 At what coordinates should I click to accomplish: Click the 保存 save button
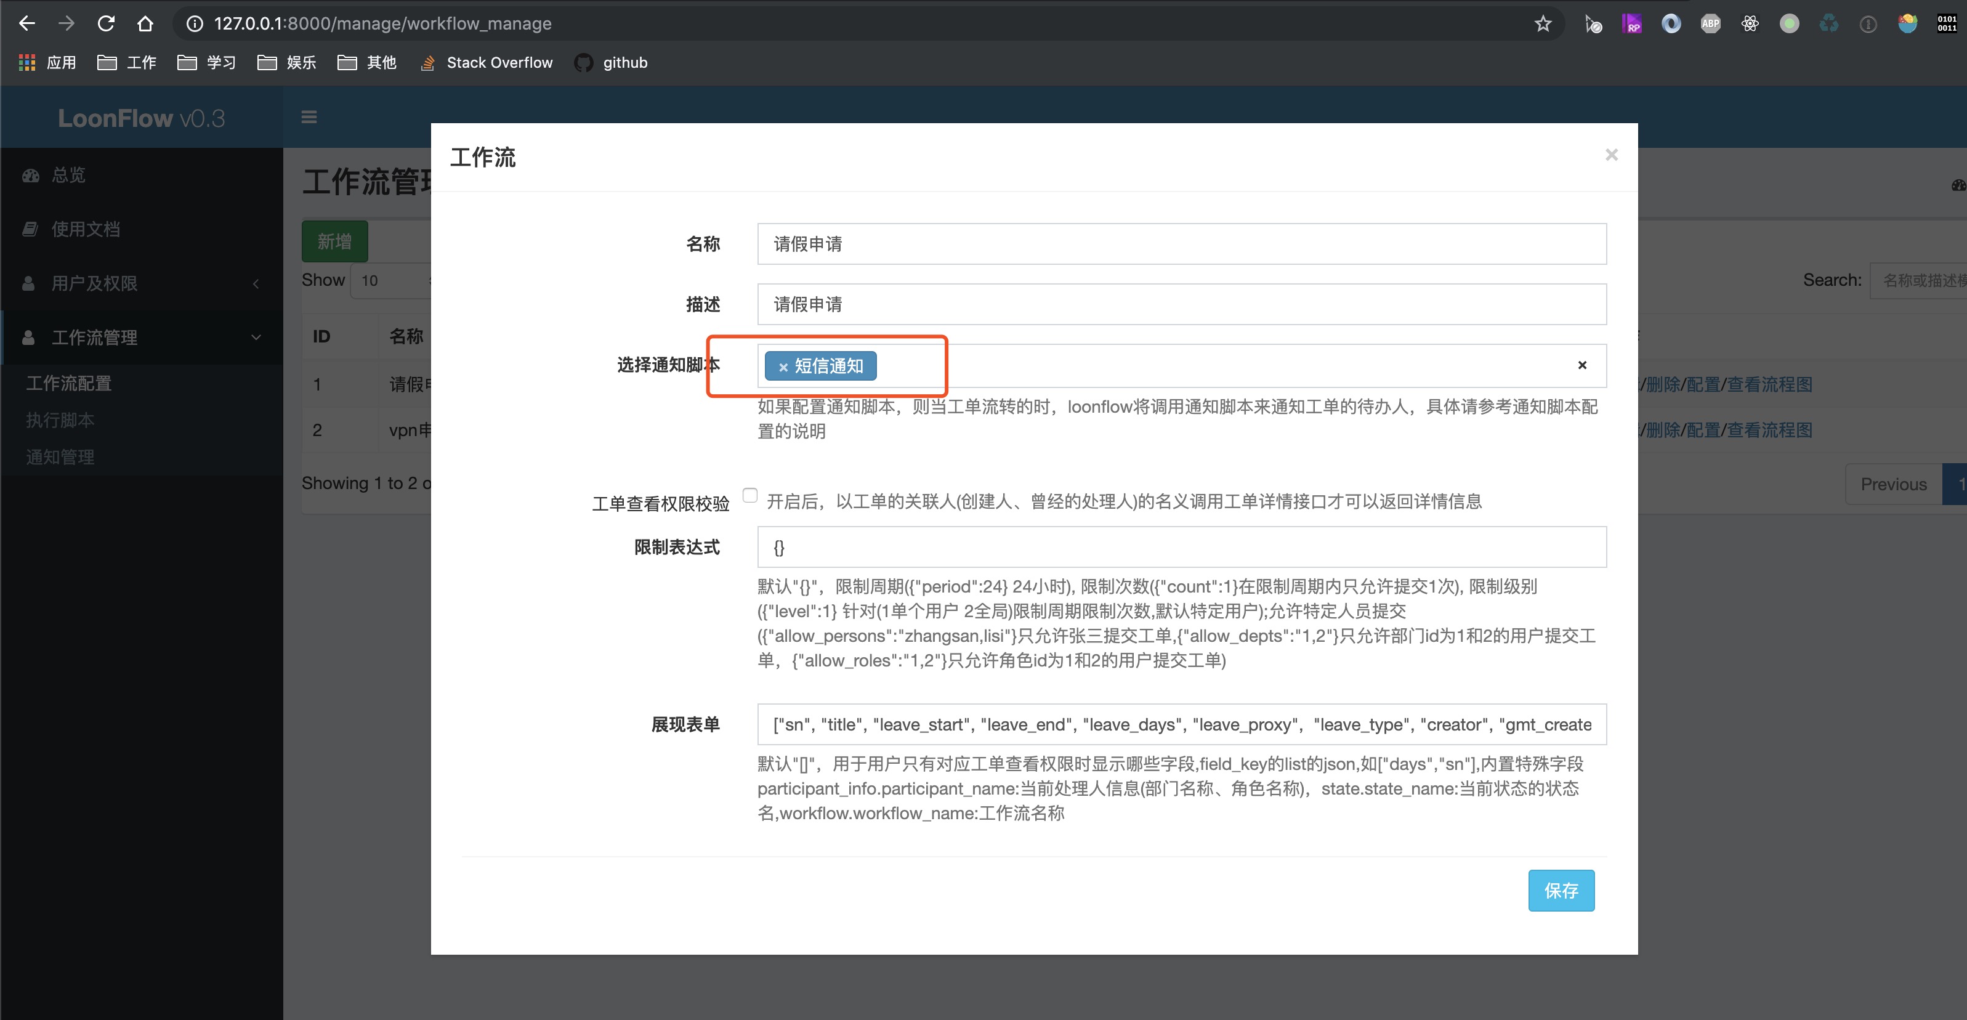pyautogui.click(x=1561, y=890)
